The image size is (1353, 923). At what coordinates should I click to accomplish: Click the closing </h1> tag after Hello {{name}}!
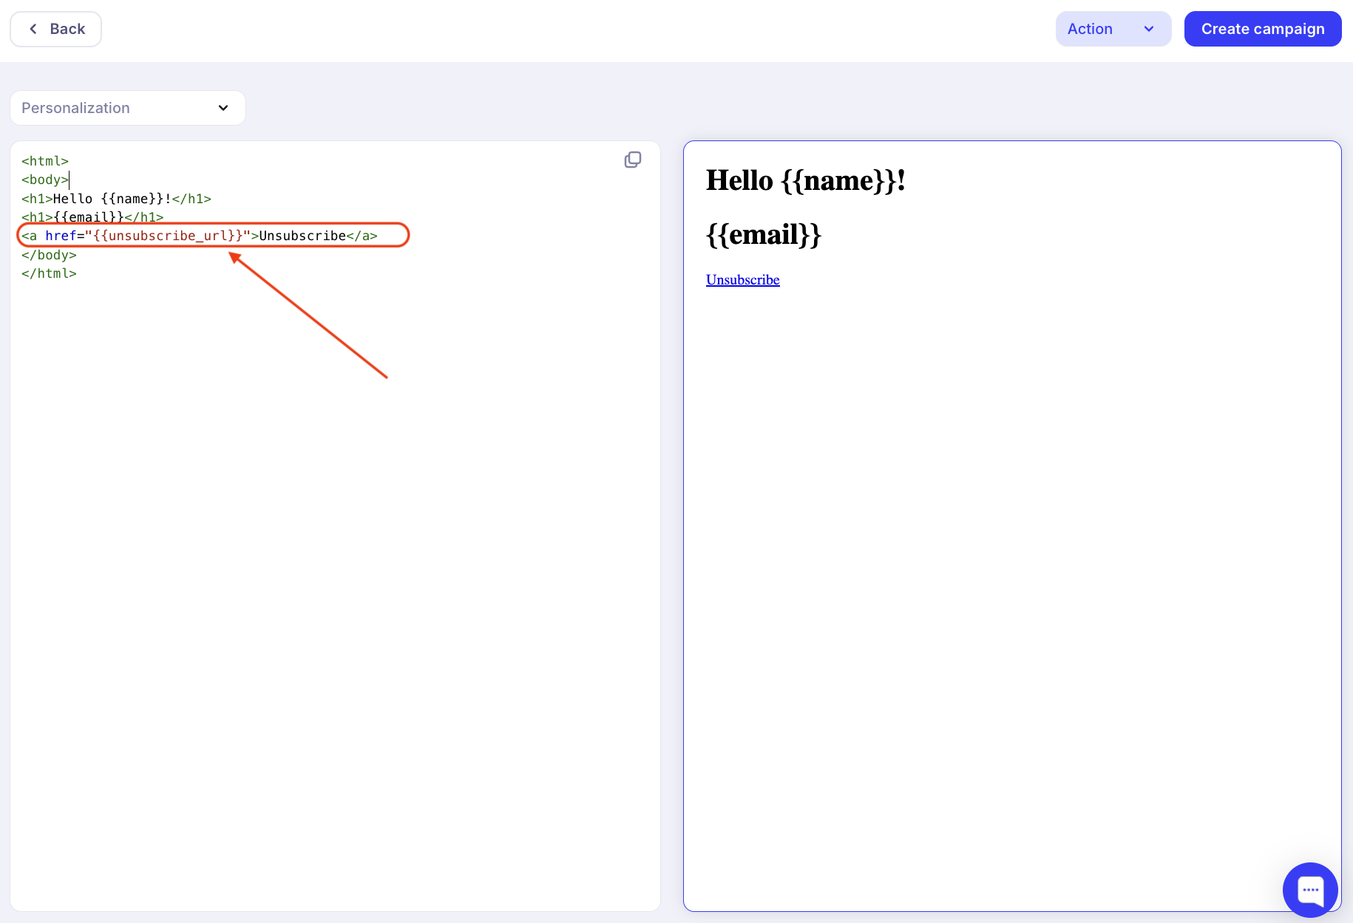click(x=191, y=199)
